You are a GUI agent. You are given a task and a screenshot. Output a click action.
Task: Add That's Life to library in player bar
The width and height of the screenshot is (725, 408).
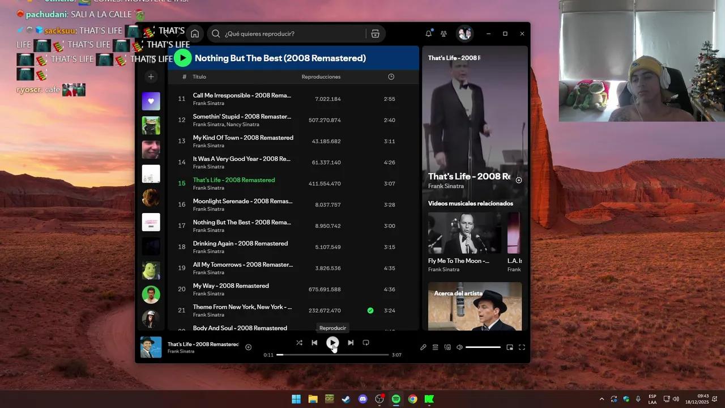point(248,347)
